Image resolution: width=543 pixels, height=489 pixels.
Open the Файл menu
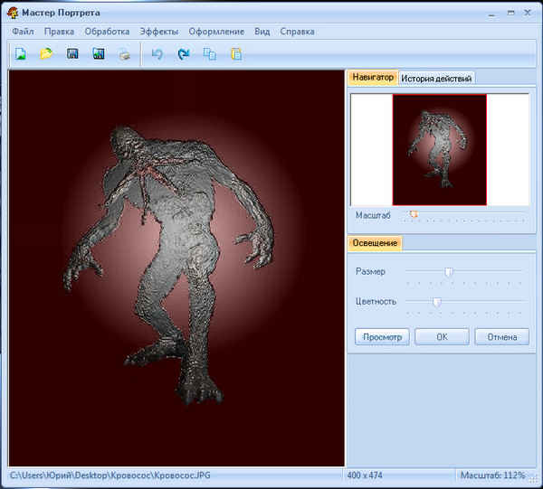click(24, 32)
